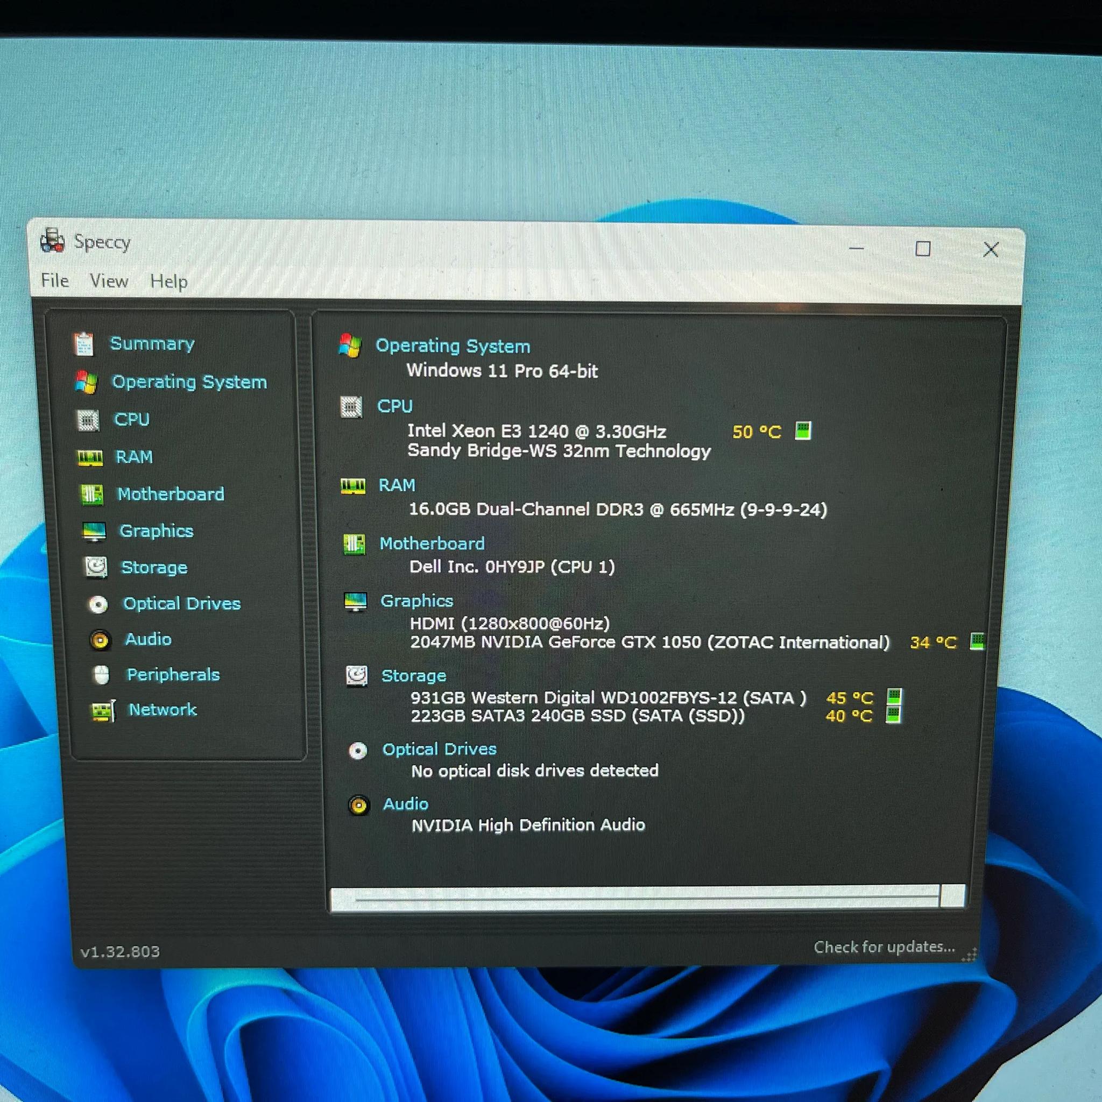Viewport: 1102px width, 1102px height.
Task: Open the Storage heading link in summary
Action: click(414, 676)
